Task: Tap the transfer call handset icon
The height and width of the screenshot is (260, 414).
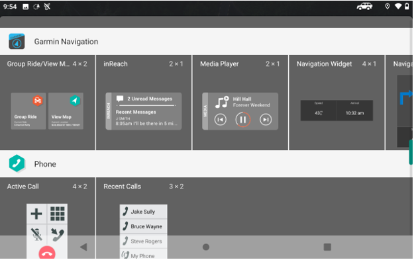Action: (57, 234)
